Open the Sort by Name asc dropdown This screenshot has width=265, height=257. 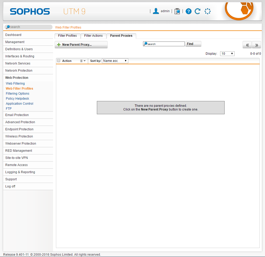[x=115, y=61]
